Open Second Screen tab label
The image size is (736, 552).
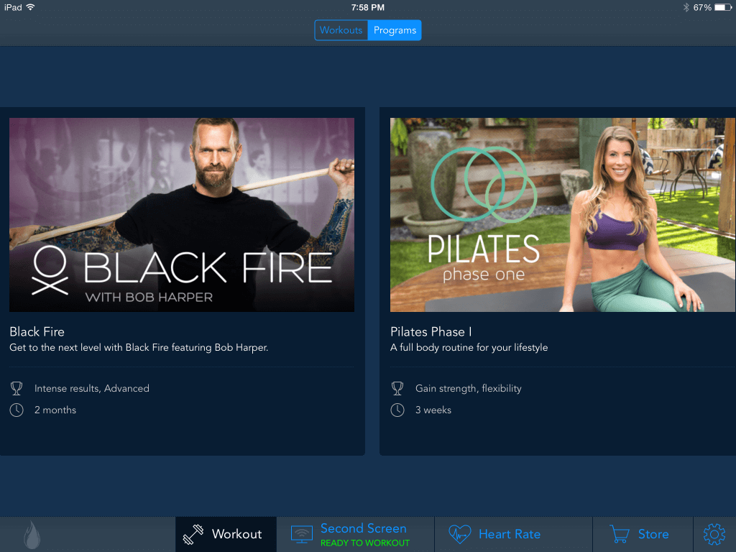coord(363,528)
